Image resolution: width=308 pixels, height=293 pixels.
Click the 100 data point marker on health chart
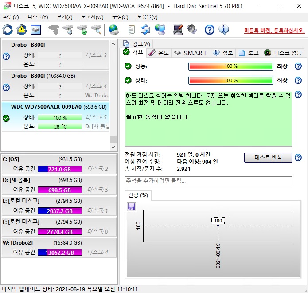[218, 226]
